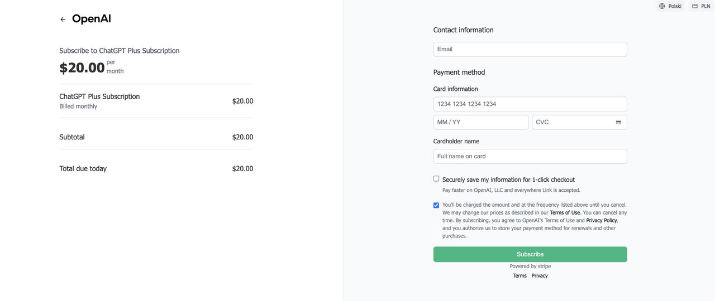Screen dimensions: 715x301
Task: Click the card icon beside PLN
Action: pos(695,6)
